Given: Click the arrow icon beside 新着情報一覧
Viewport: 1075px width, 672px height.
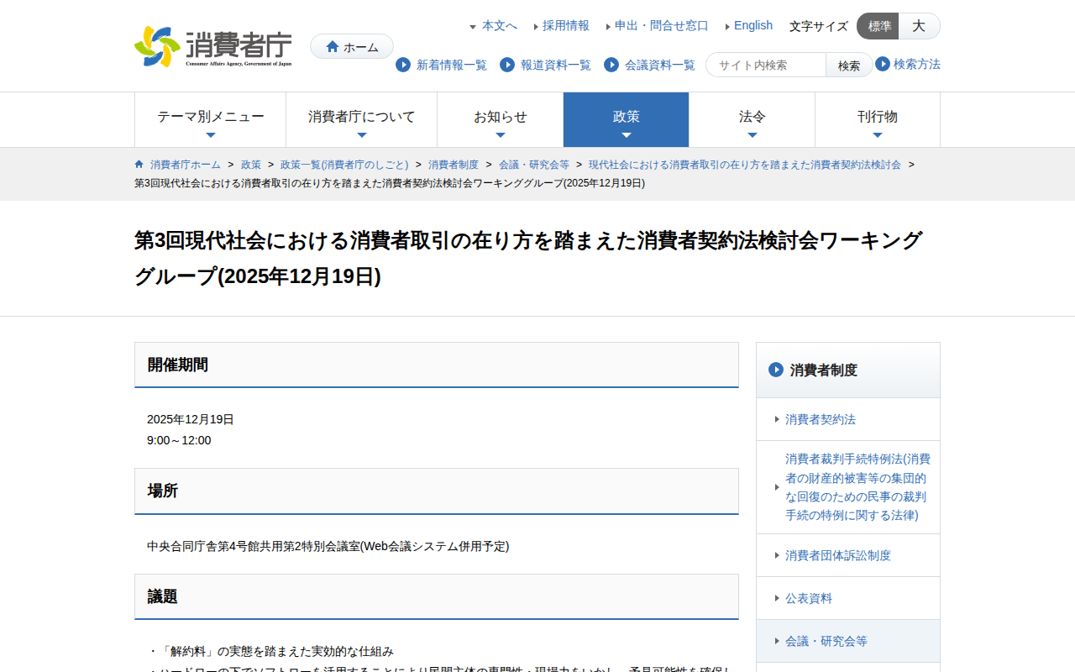Looking at the screenshot, I should pyautogui.click(x=403, y=65).
